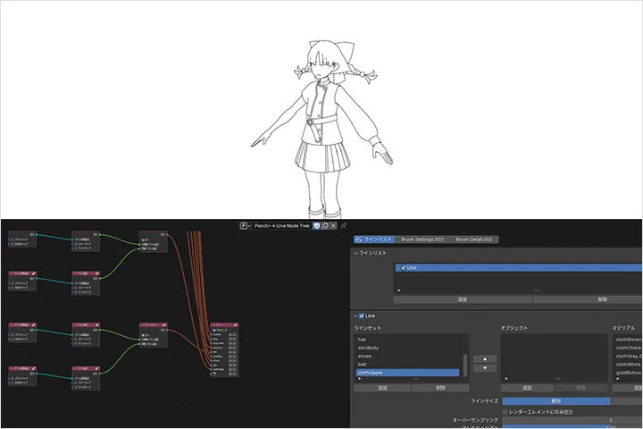Select hair in the line set list

click(x=408, y=340)
